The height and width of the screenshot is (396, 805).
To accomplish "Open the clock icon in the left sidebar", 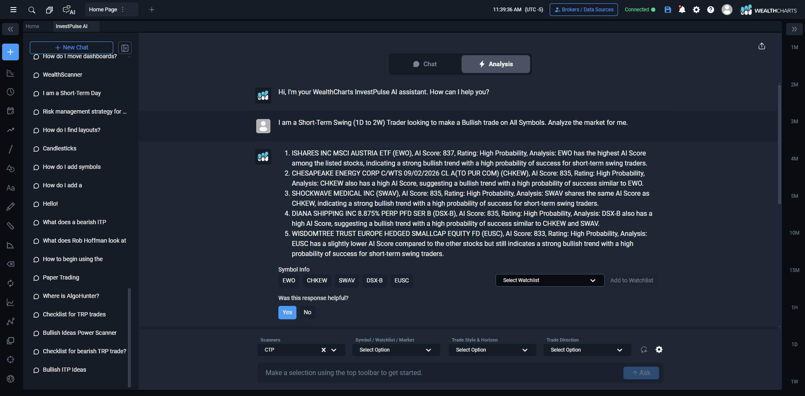I will tap(10, 92).
